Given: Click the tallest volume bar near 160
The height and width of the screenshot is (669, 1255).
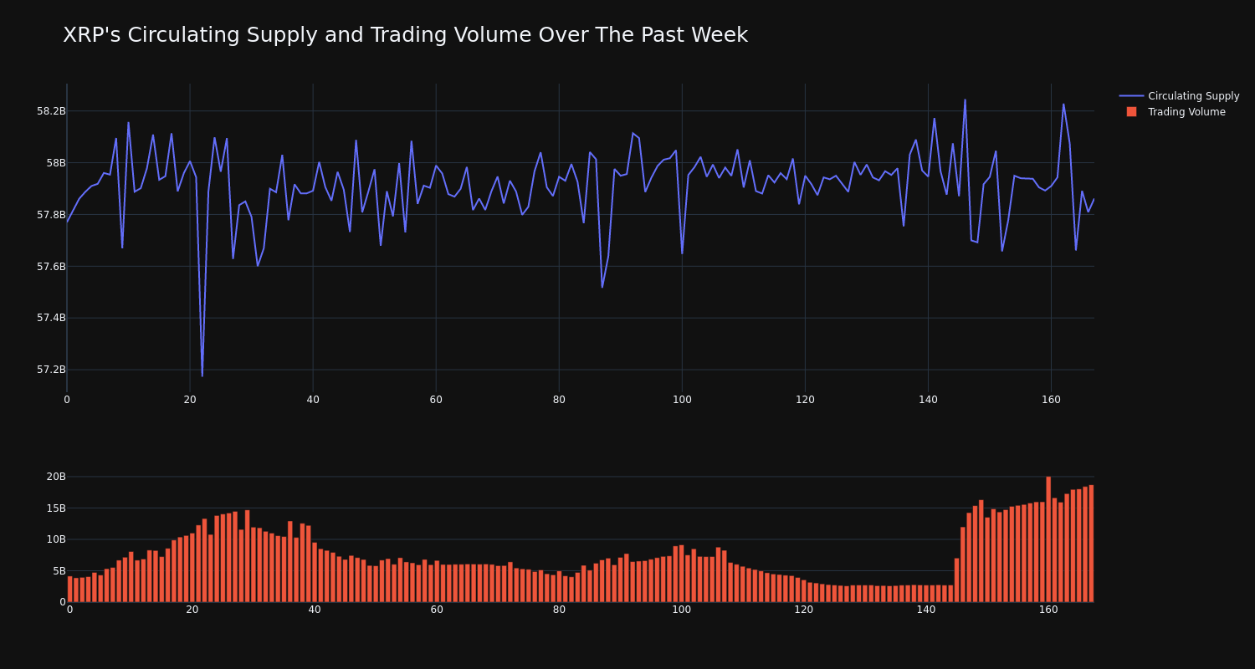Looking at the screenshot, I should click(x=1048, y=539).
